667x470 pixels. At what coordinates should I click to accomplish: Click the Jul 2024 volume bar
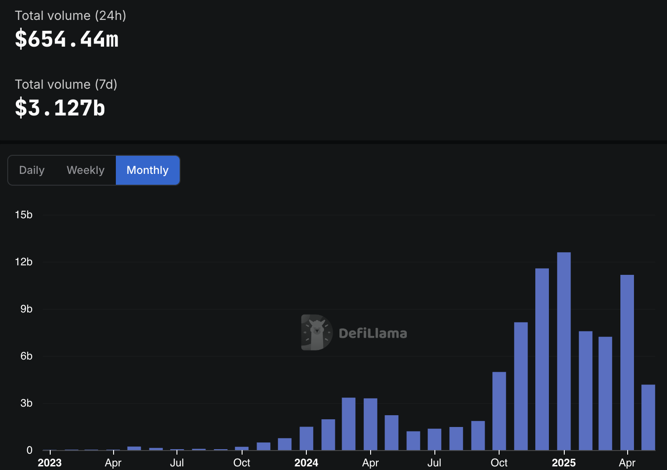click(434, 439)
